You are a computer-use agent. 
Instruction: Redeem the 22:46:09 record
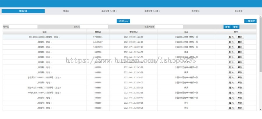232,52
